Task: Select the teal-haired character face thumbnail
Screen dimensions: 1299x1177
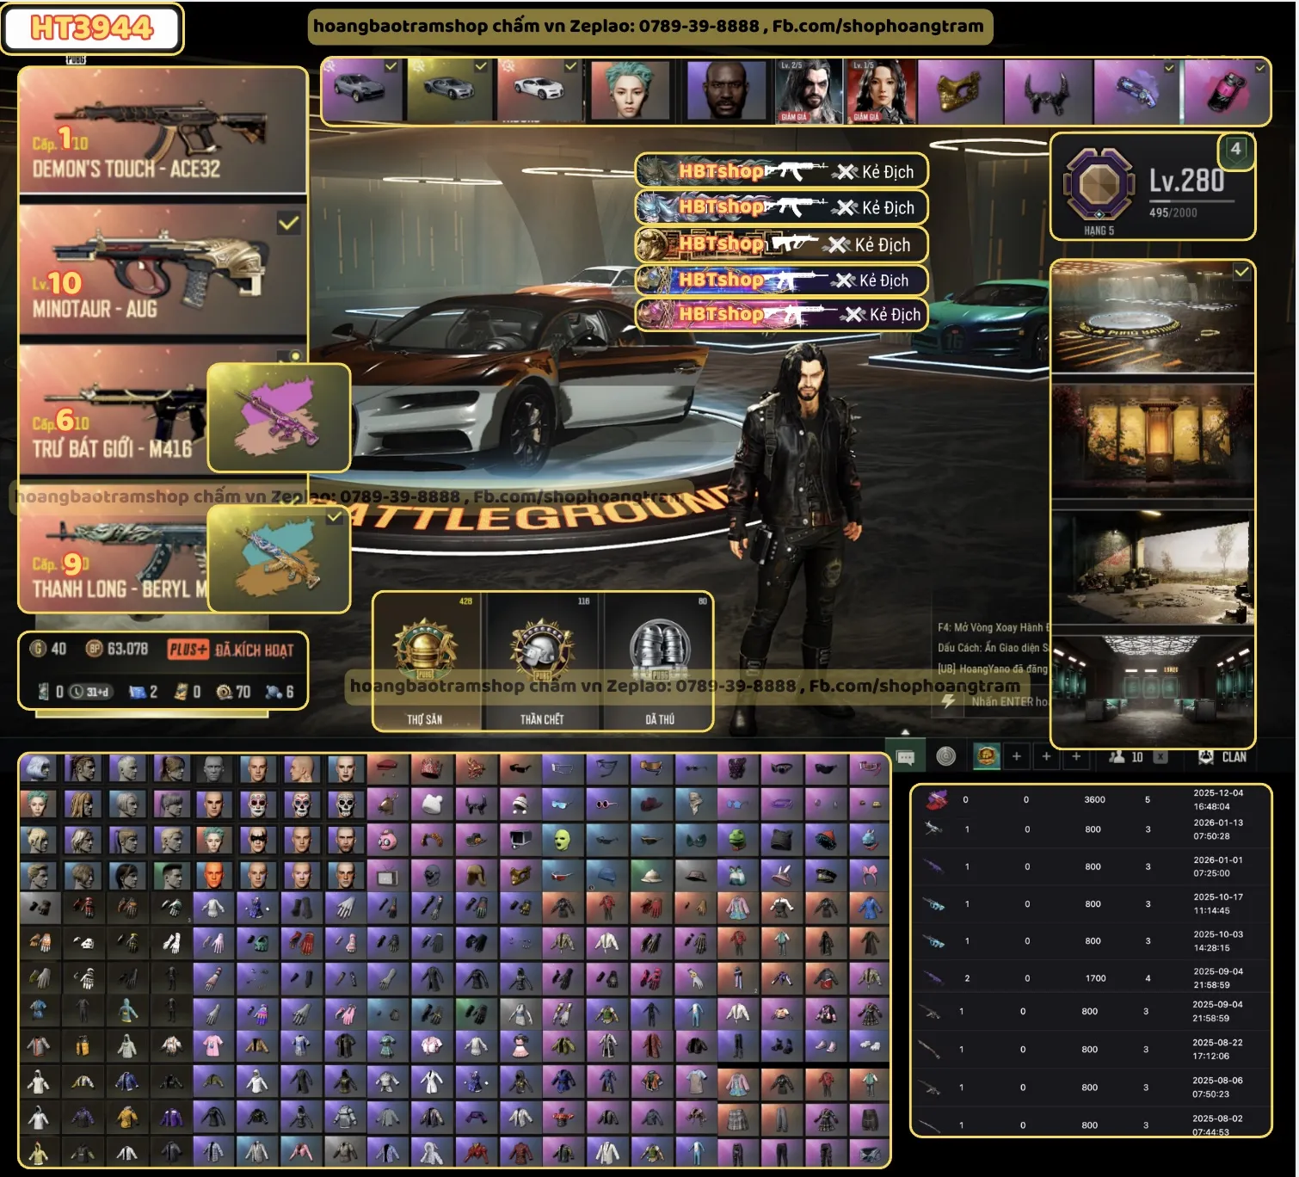Action: point(630,91)
